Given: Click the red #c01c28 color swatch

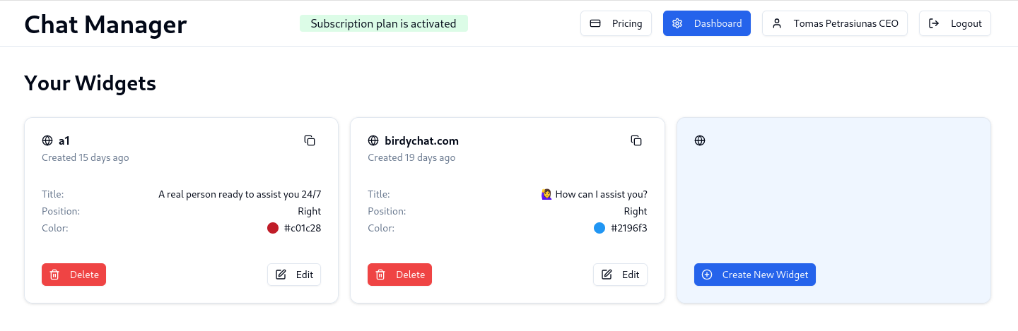Looking at the screenshot, I should [x=273, y=228].
